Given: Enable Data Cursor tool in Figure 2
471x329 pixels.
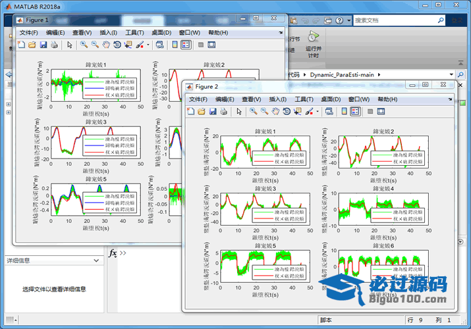Looking at the screenshot, I should pyautogui.click(x=298, y=112).
